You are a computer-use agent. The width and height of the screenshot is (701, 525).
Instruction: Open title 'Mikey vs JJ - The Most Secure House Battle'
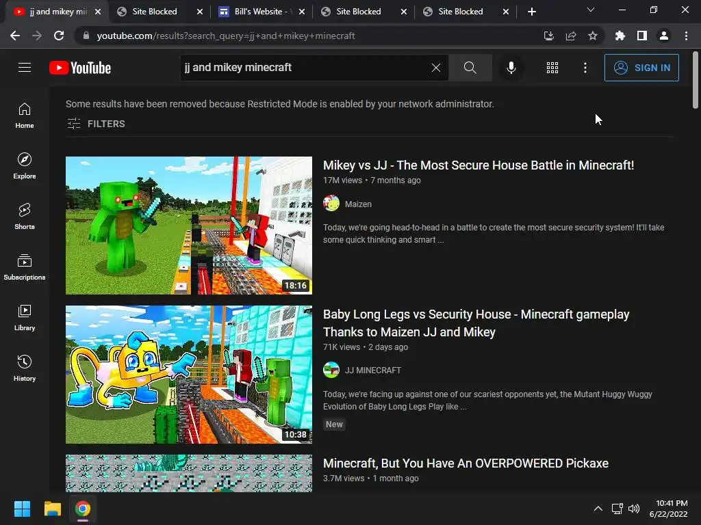tap(479, 165)
